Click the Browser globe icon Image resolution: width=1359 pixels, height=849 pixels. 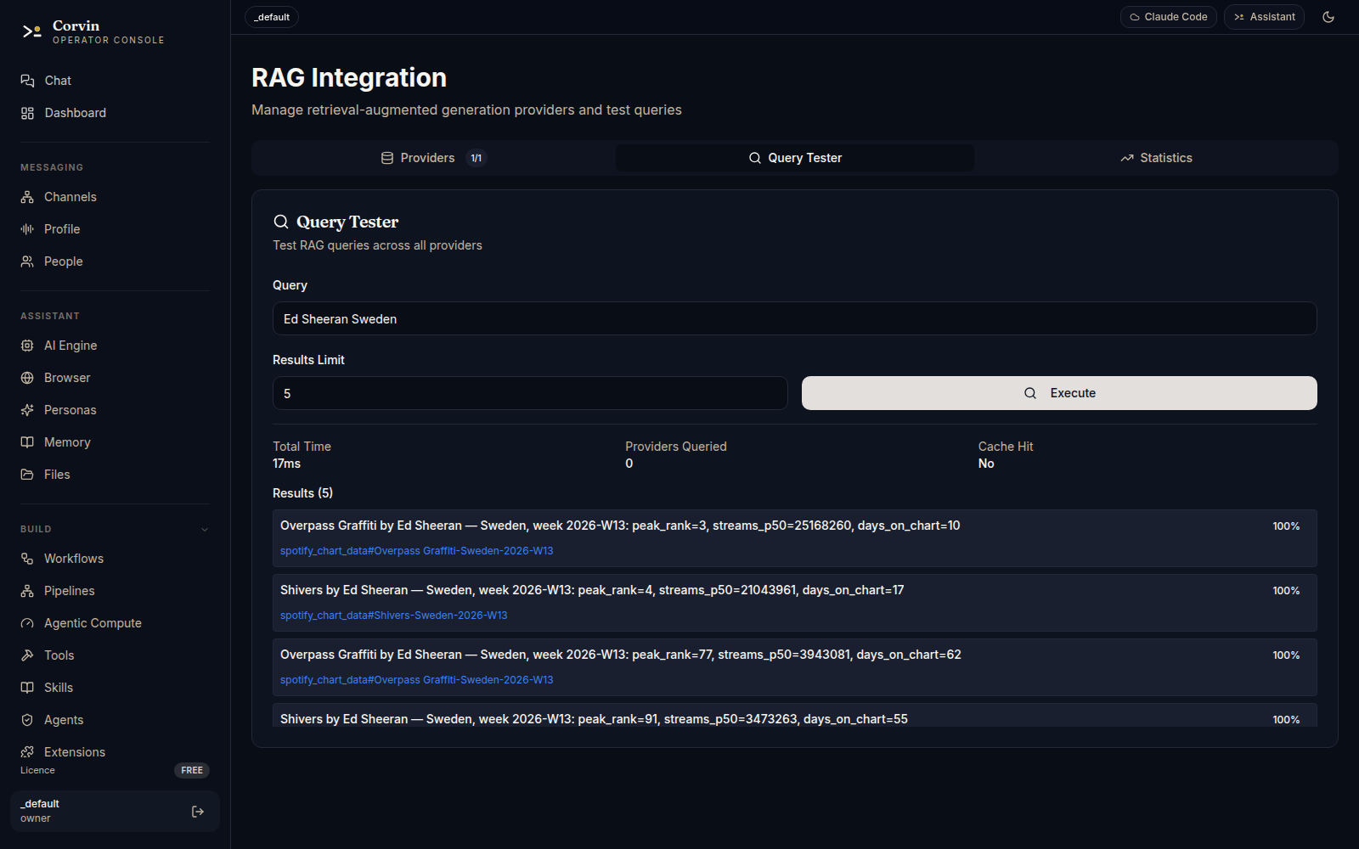pos(27,378)
